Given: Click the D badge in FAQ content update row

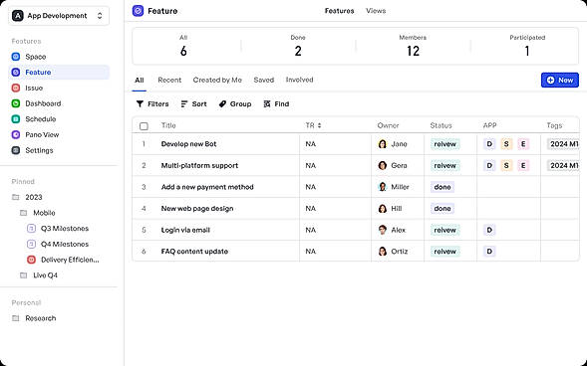Looking at the screenshot, I should pos(489,252).
